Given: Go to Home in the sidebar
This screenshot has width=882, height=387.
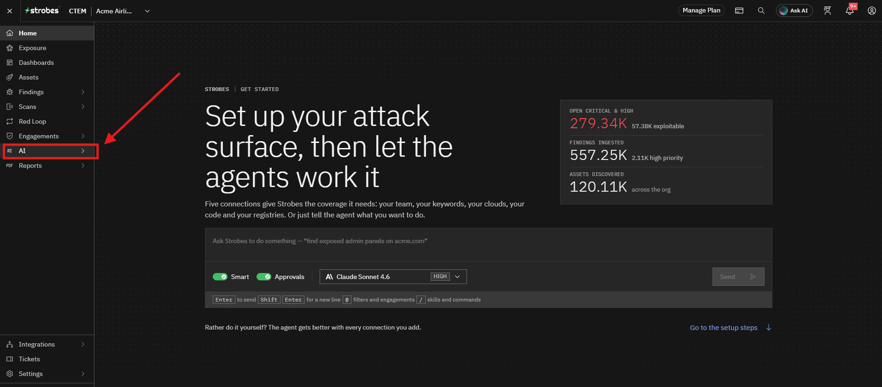Looking at the screenshot, I should coord(47,33).
